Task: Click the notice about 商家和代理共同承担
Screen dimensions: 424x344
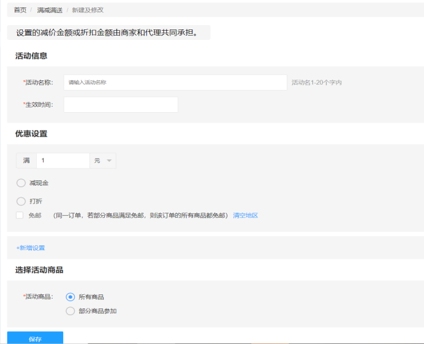Action: [x=108, y=32]
